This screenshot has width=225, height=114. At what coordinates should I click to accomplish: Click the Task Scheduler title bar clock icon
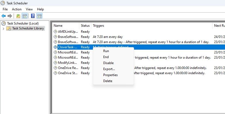pyautogui.click(x=2, y=3)
